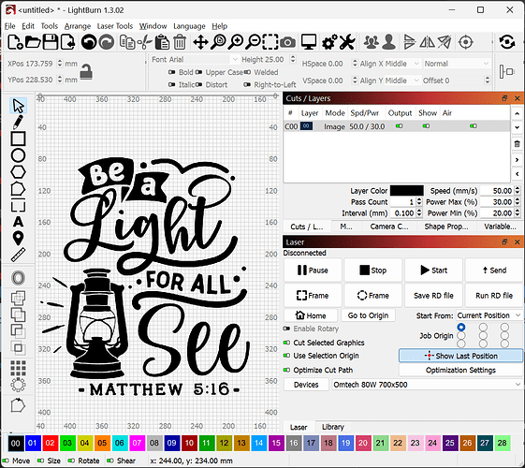Open the Normal text mode dropdown

tap(456, 64)
